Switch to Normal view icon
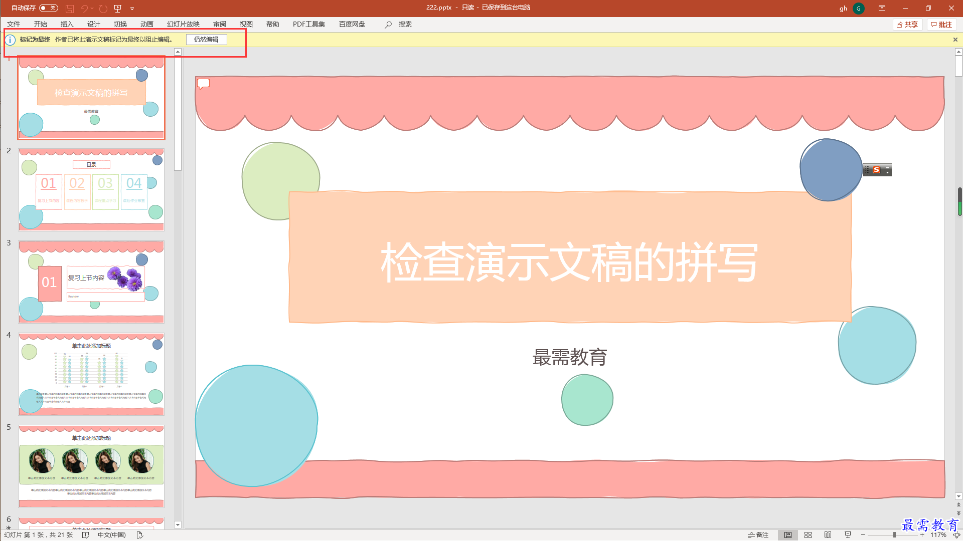Image resolution: width=963 pixels, height=541 pixels. coord(788,535)
